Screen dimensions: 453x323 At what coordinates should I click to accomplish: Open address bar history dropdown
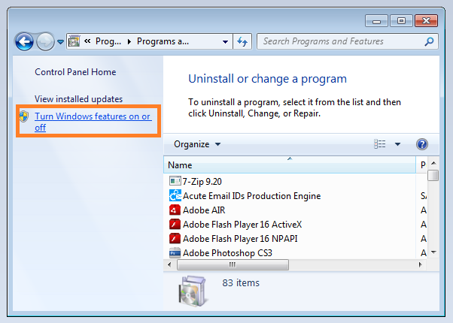pyautogui.click(x=225, y=42)
